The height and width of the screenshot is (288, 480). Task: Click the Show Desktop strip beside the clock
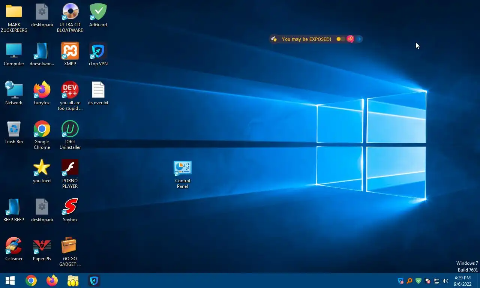(478, 280)
